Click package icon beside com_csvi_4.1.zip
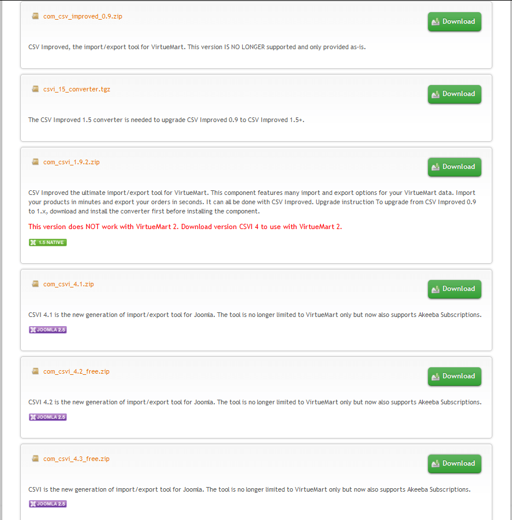Screen dimensions: 512x520 tap(35, 284)
